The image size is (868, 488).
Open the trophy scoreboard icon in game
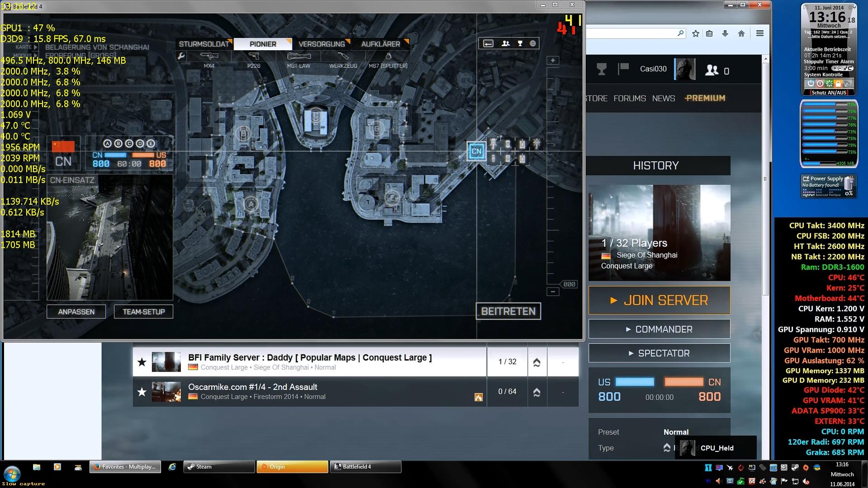click(520, 43)
